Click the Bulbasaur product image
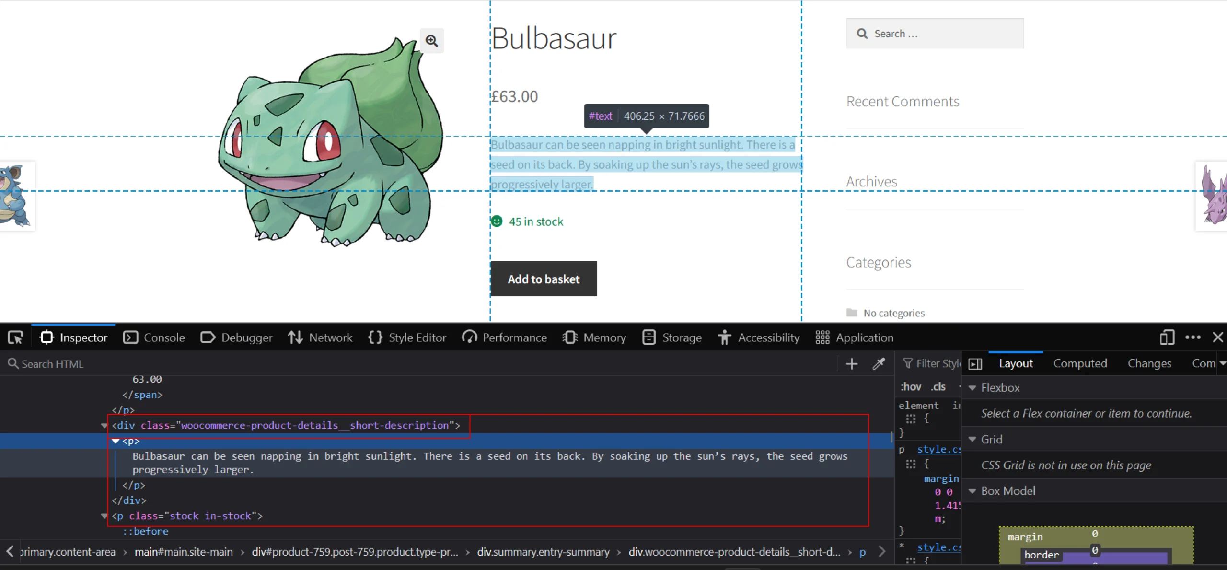Viewport: 1227px width, 570px height. pyautogui.click(x=331, y=141)
